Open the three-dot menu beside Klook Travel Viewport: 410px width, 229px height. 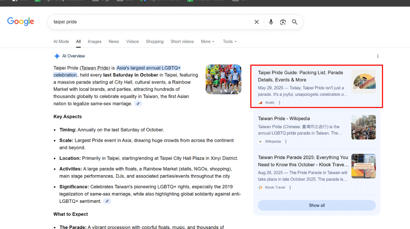click(x=290, y=187)
